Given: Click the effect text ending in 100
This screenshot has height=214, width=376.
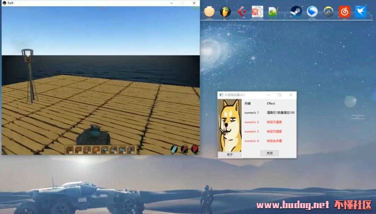Looking at the screenshot, I should tap(281, 112).
